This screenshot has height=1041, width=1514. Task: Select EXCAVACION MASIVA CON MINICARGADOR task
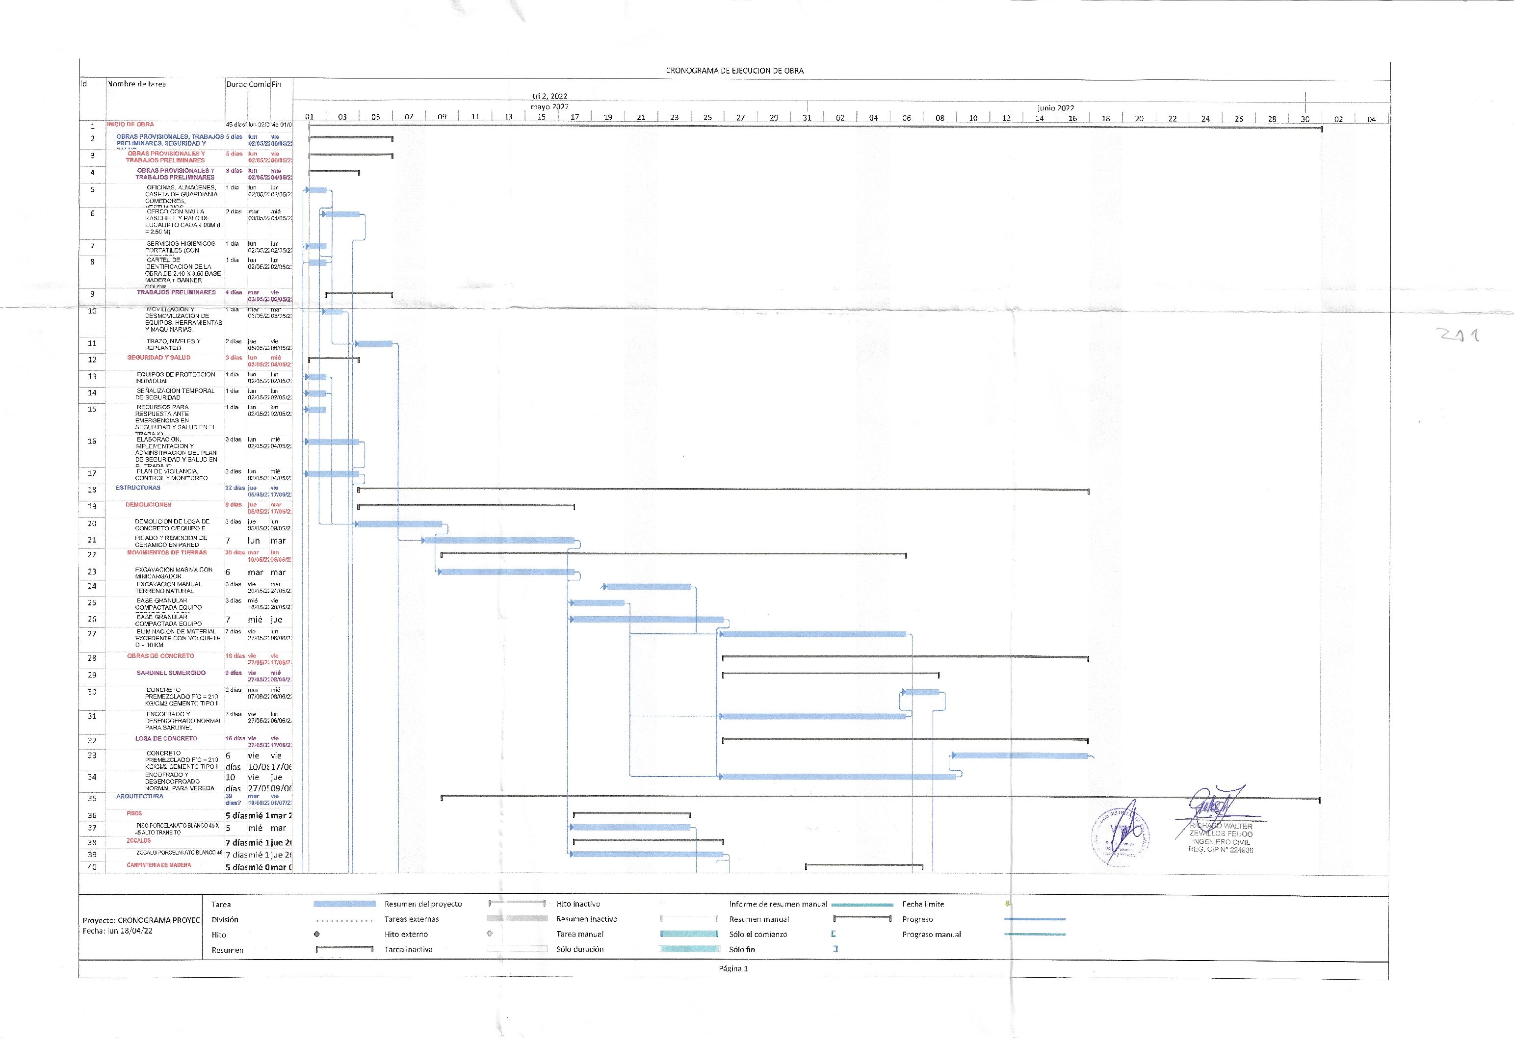pyautogui.click(x=174, y=573)
